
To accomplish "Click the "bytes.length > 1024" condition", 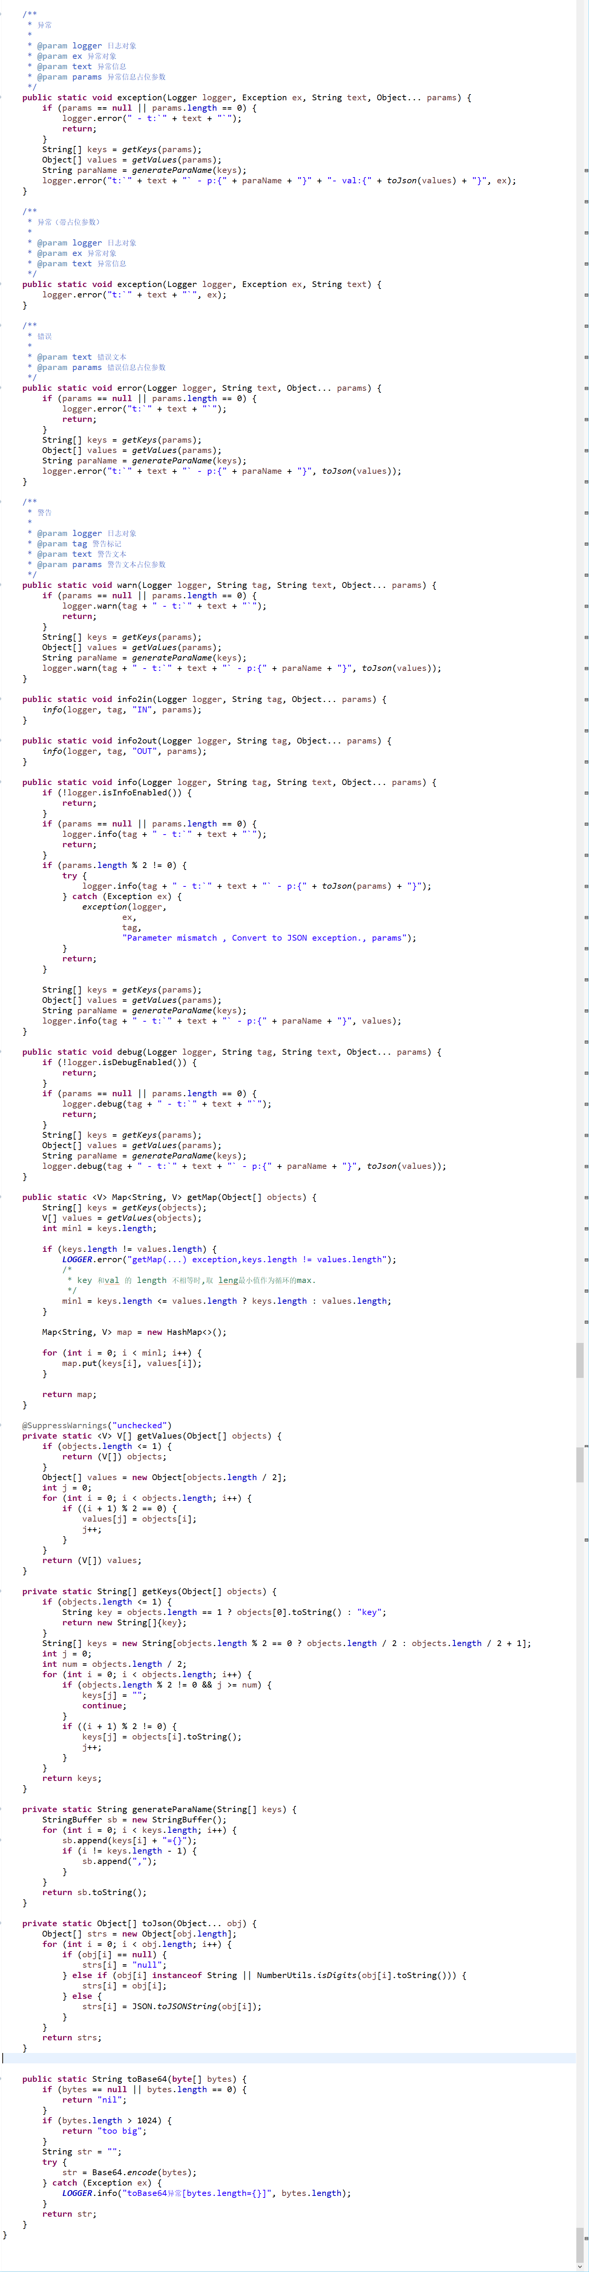I will (110, 2120).
